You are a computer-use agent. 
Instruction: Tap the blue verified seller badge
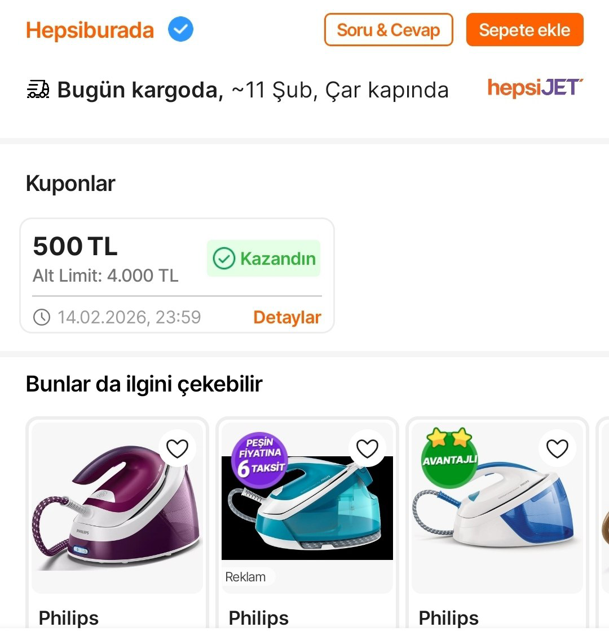pos(180,29)
